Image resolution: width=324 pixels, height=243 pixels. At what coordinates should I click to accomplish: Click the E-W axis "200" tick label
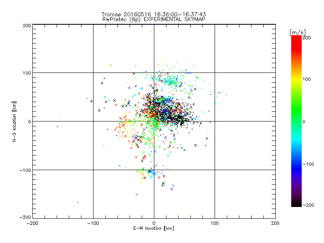pyautogui.click(x=275, y=223)
